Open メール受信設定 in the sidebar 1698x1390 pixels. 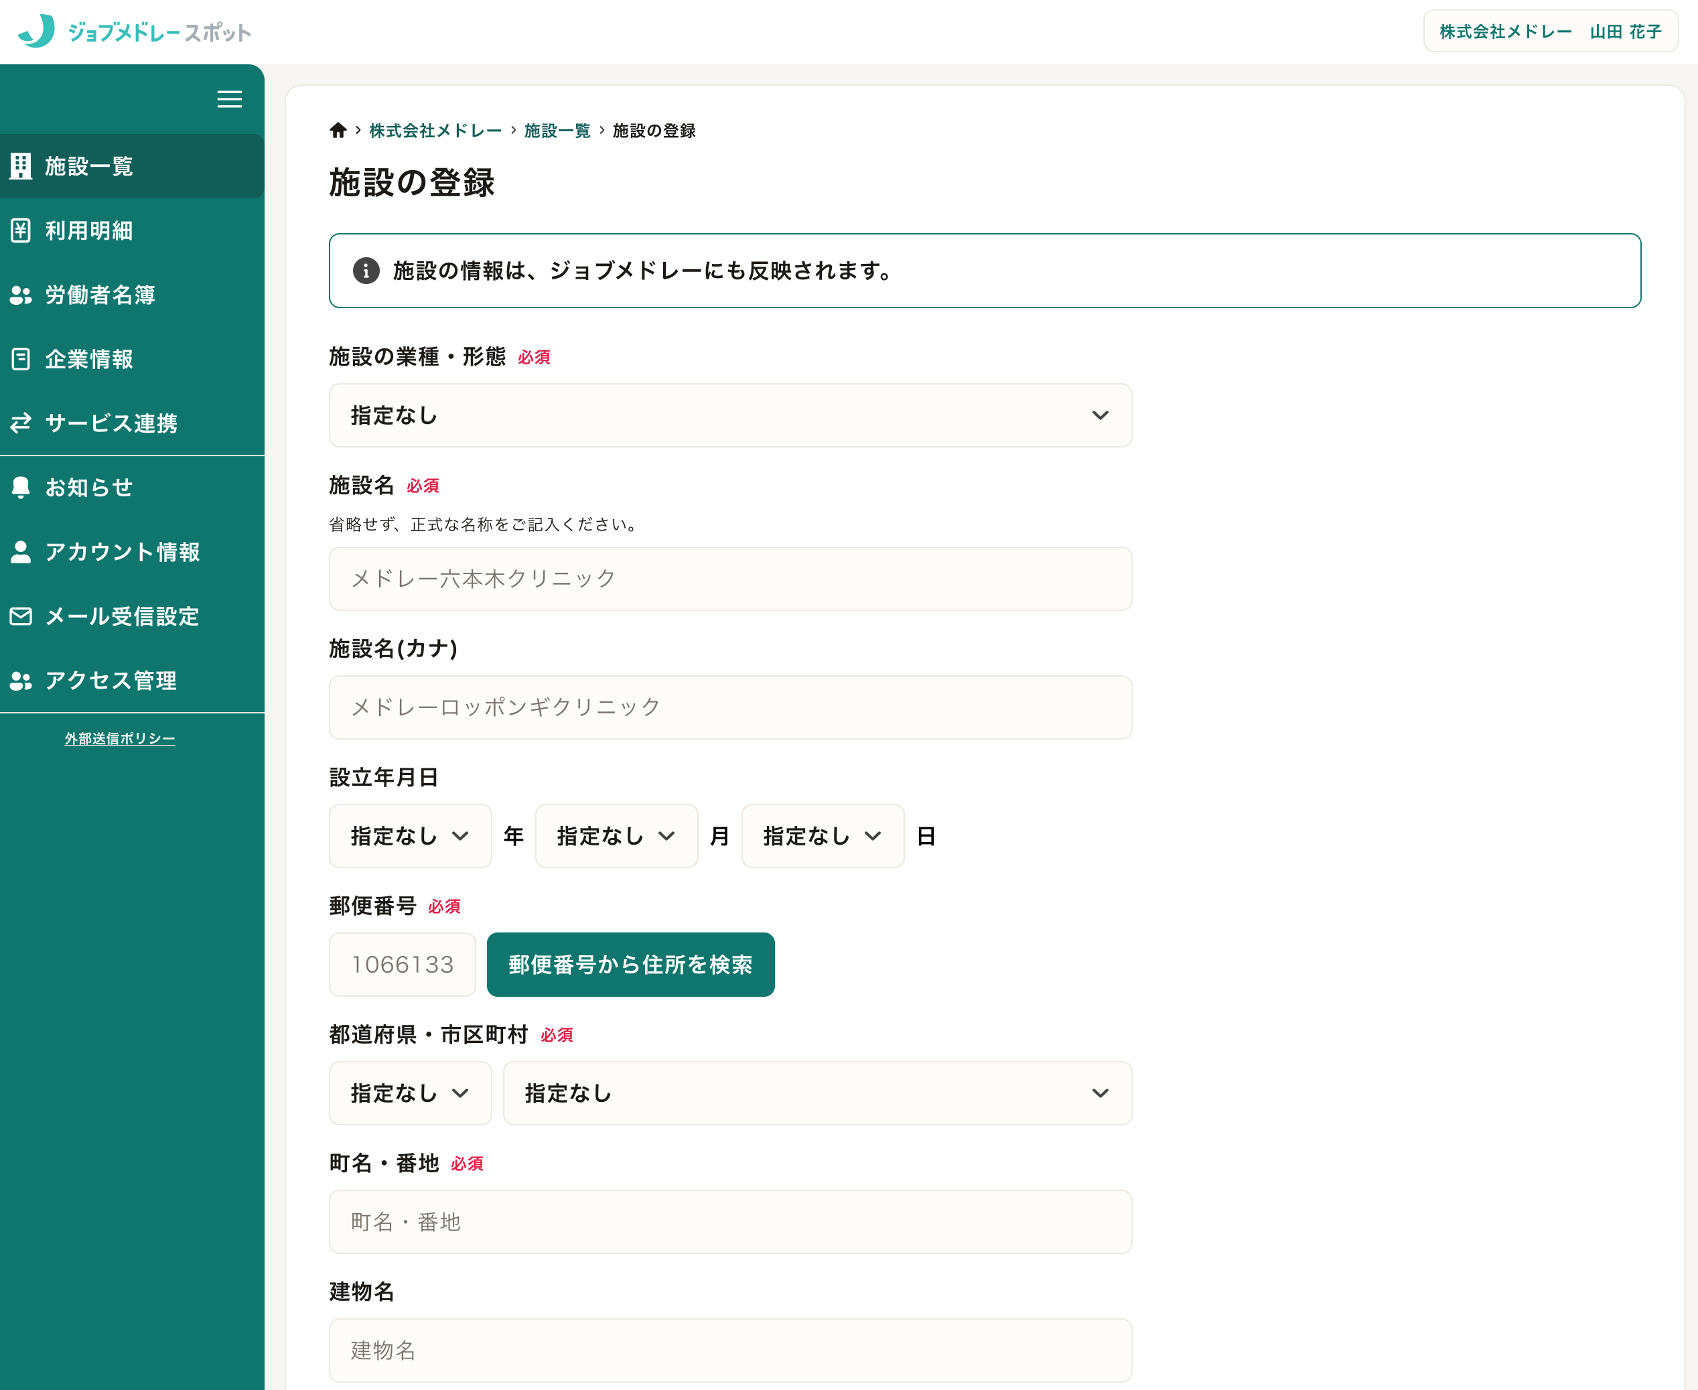click(132, 616)
